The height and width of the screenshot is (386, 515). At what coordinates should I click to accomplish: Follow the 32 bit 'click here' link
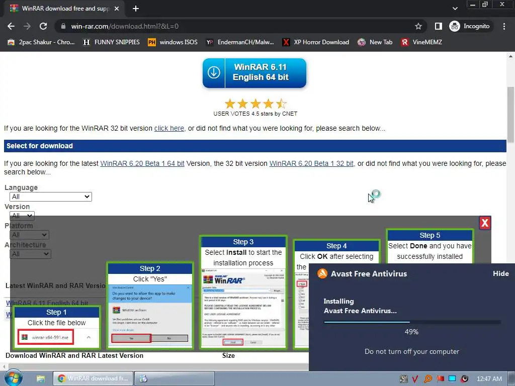coord(169,128)
